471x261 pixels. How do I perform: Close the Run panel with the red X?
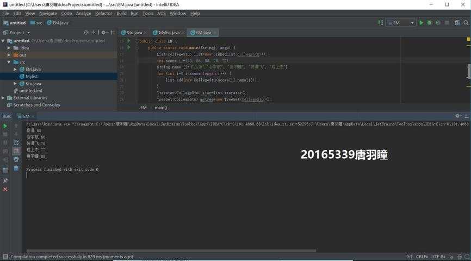click(x=5, y=189)
